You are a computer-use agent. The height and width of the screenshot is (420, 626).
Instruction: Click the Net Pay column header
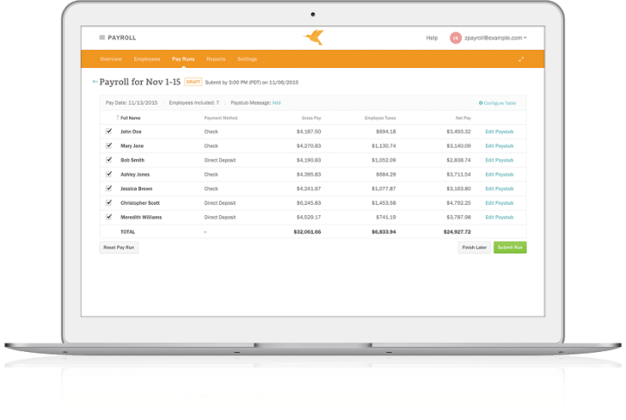tap(463, 118)
